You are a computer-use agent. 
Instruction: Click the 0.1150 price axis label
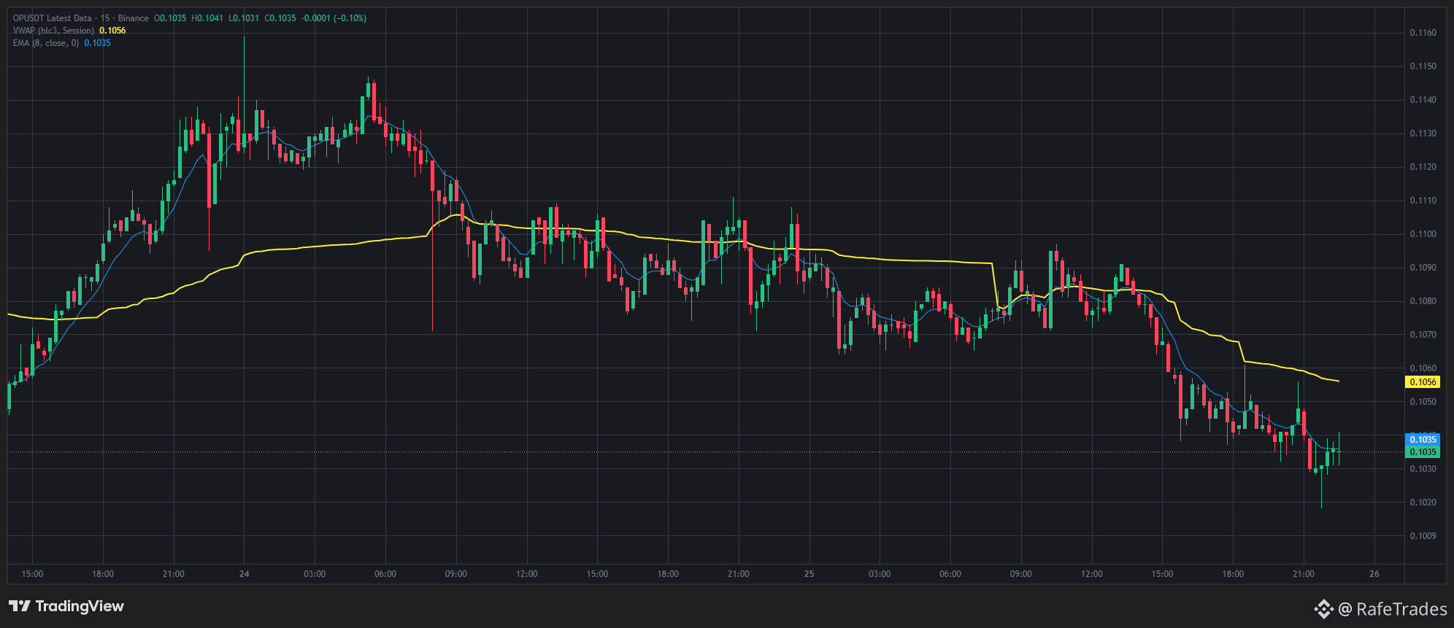click(1423, 66)
